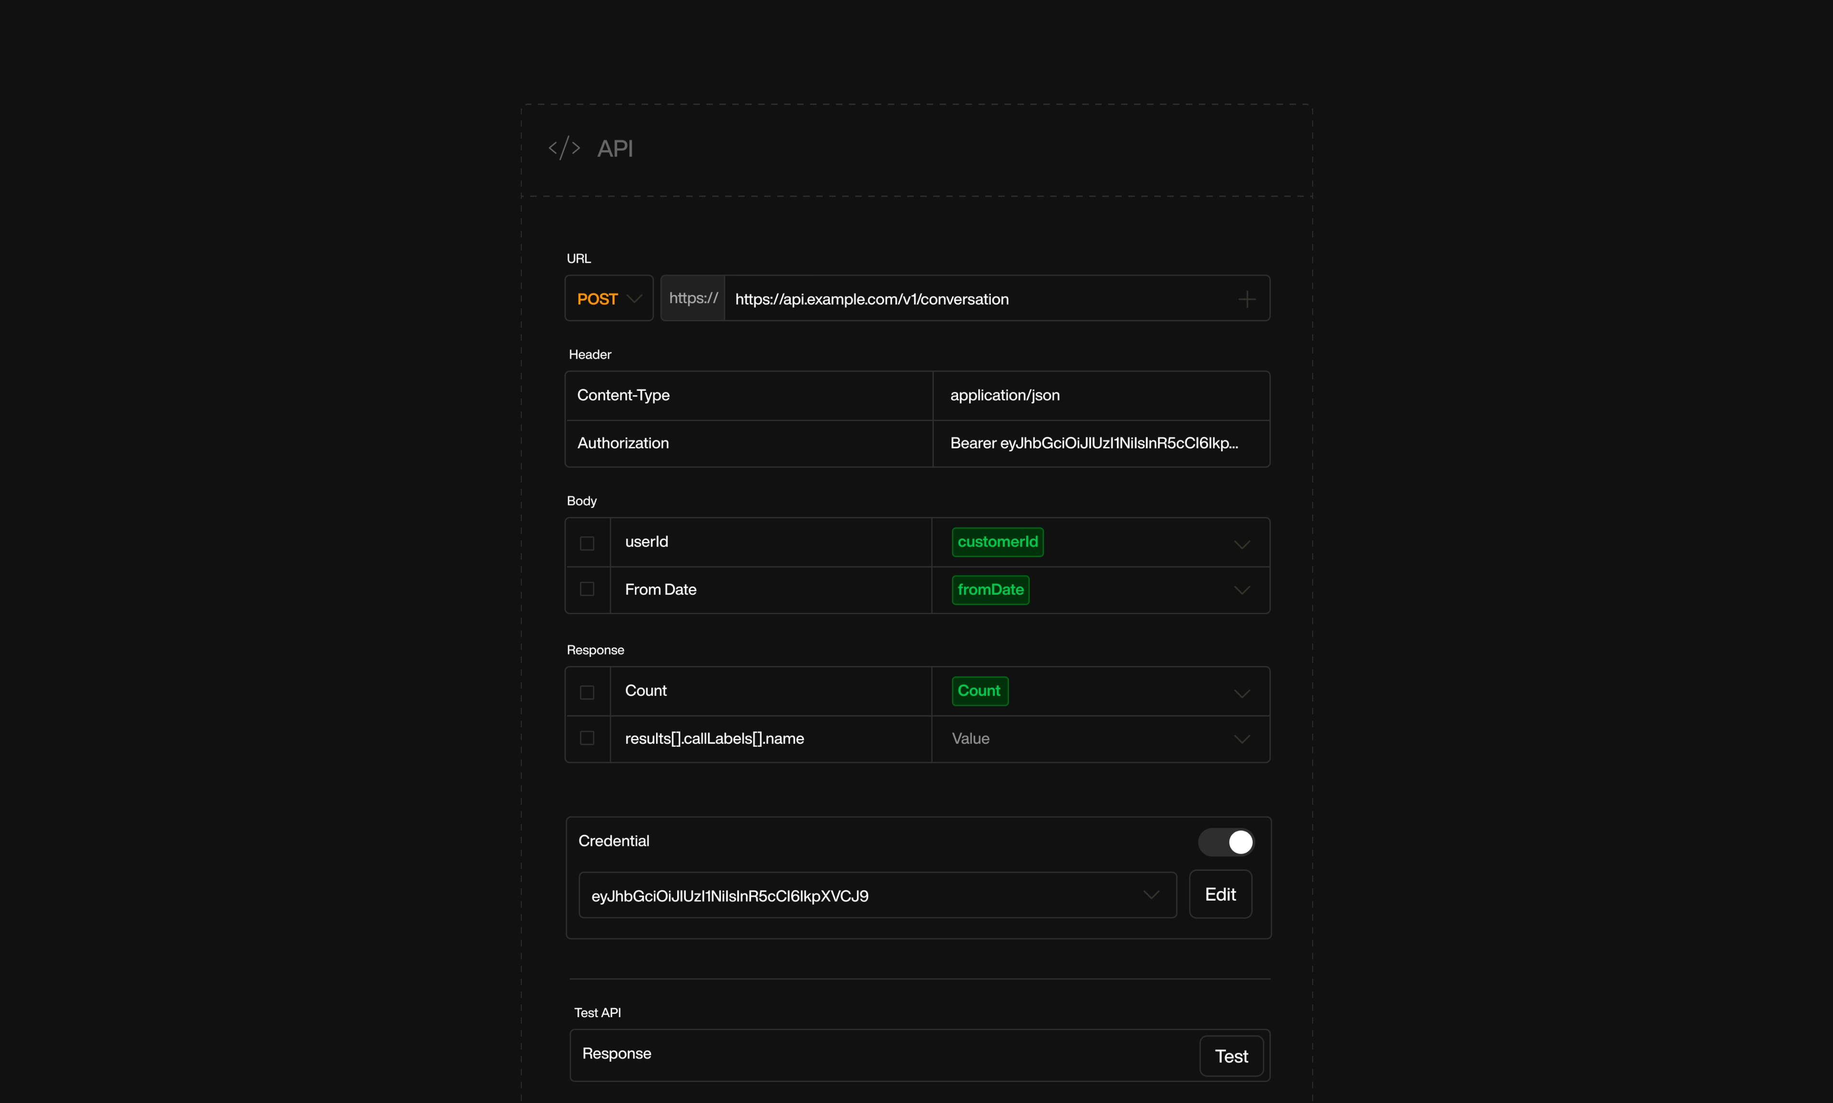
Task: Expand the Count variable dropdown
Action: pyautogui.click(x=1241, y=692)
